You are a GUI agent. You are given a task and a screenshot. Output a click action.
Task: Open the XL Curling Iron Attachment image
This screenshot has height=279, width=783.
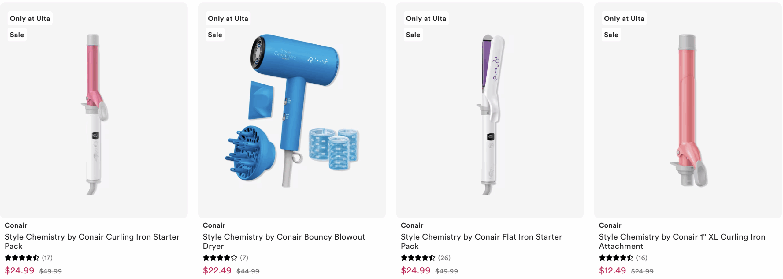[x=688, y=110]
